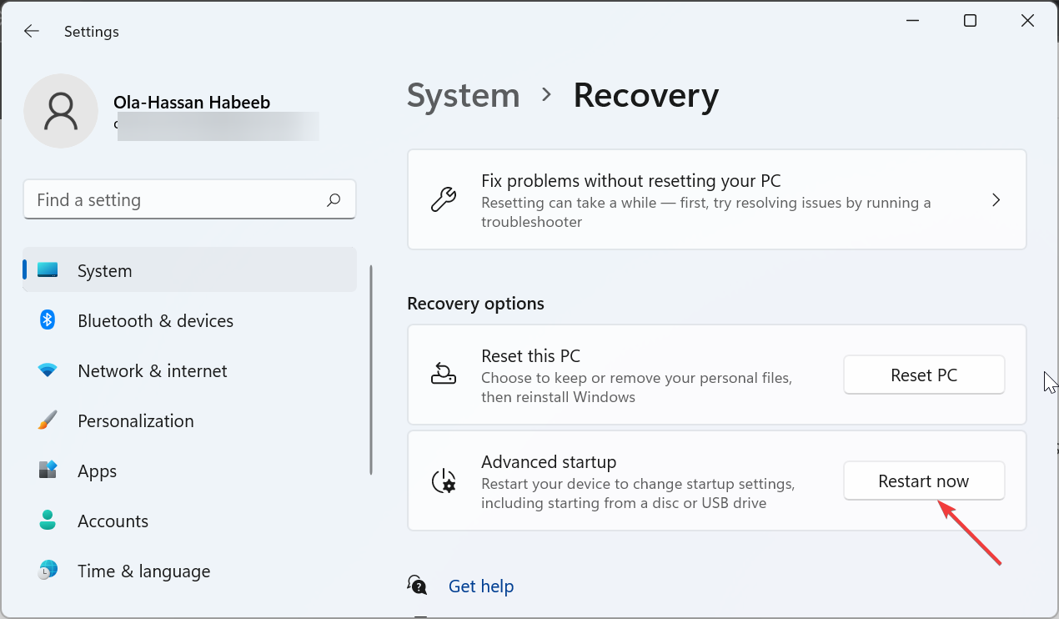This screenshot has height=619, width=1059.
Task: Click the back arrow in Settings
Action: point(32,32)
